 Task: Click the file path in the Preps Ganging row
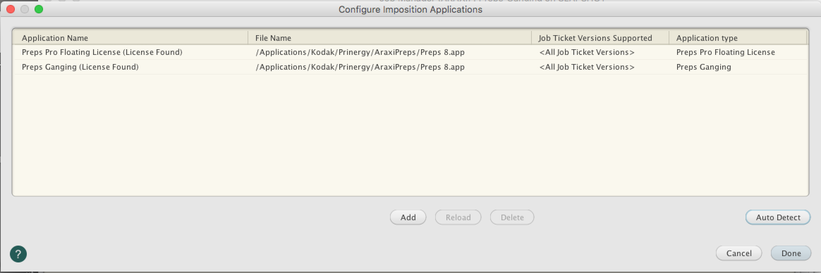(x=360, y=67)
